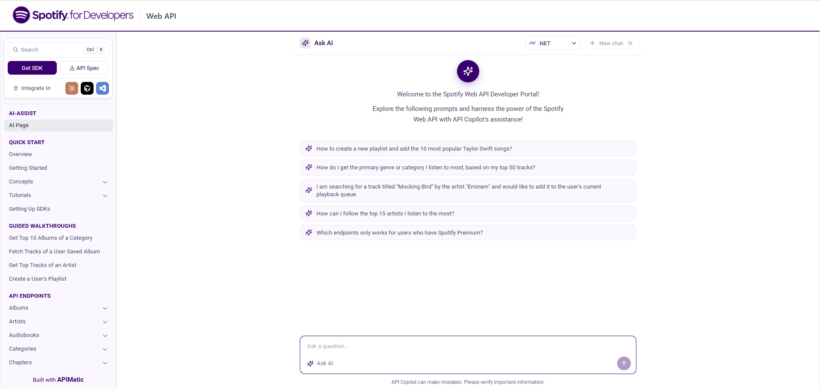Expand the Tutorials section
This screenshot has height=389, width=820.
click(x=105, y=195)
